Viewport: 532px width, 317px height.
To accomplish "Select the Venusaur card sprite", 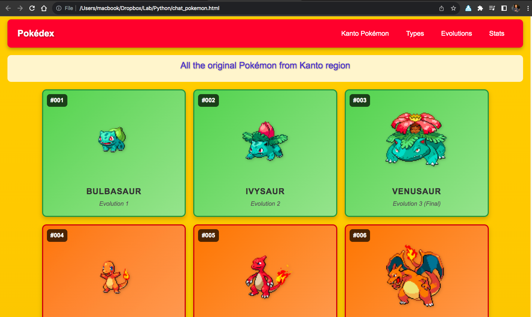I will point(416,139).
